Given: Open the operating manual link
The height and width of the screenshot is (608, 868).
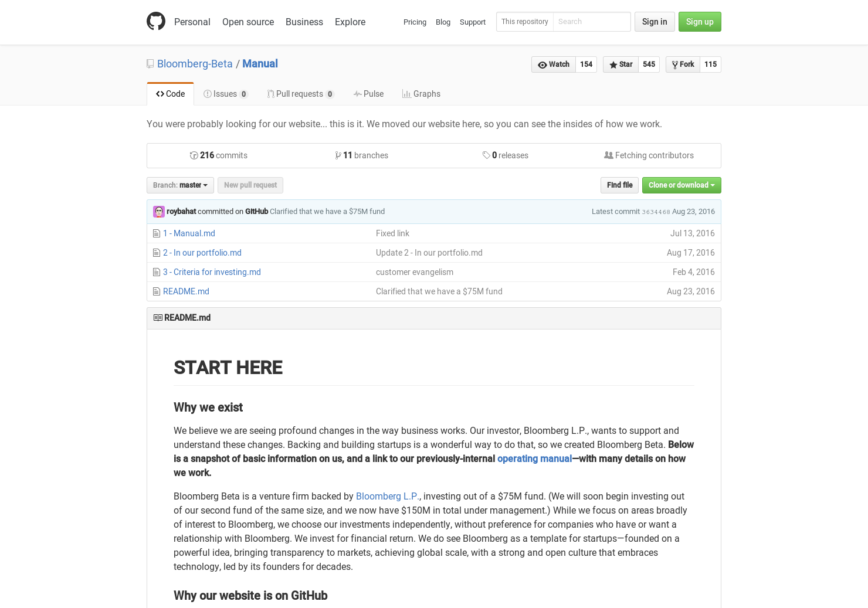Looking at the screenshot, I should tap(534, 458).
